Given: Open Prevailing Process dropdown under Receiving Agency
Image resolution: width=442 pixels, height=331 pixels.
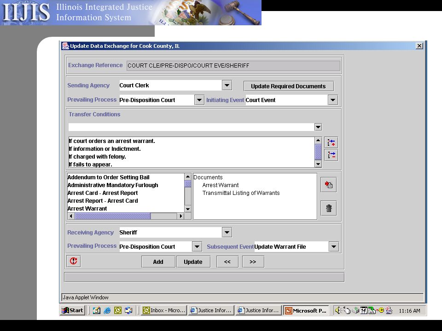Looking at the screenshot, I should coord(197,246).
